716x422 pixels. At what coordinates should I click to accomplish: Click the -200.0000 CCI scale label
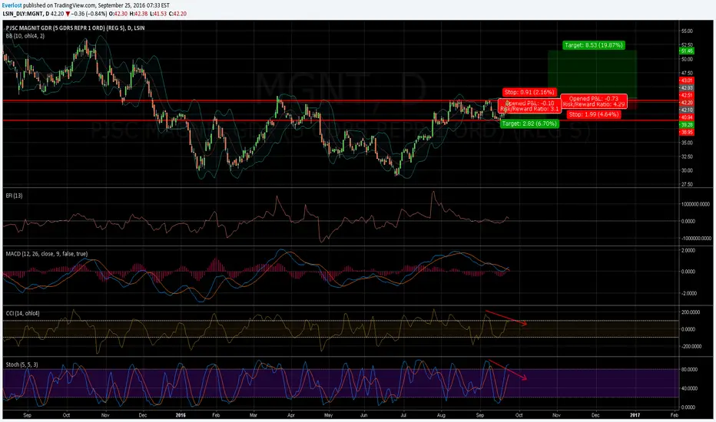pos(691,346)
